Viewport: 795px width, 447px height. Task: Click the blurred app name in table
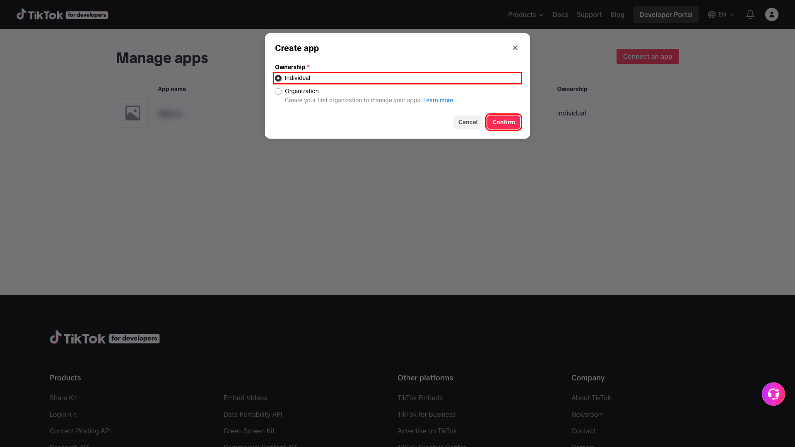[x=170, y=113]
